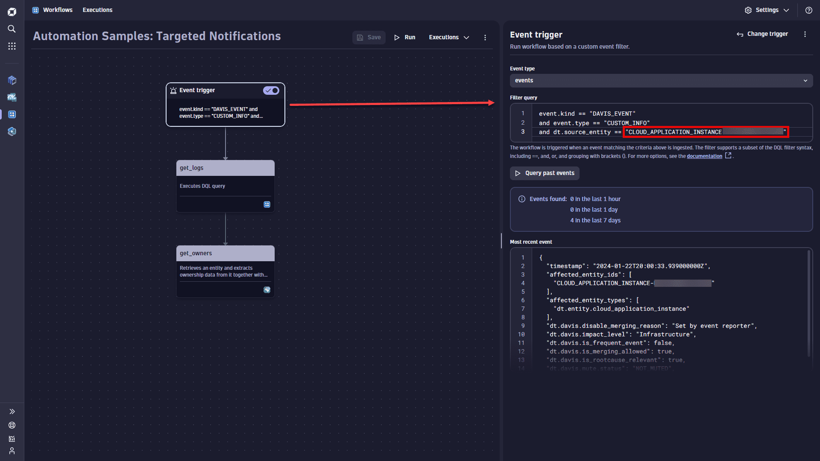
Task: Open the user profile icon
Action: tap(12, 451)
